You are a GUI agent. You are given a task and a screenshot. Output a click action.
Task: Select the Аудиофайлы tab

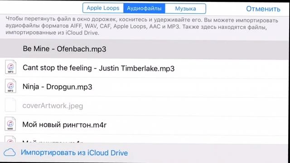(x=144, y=8)
